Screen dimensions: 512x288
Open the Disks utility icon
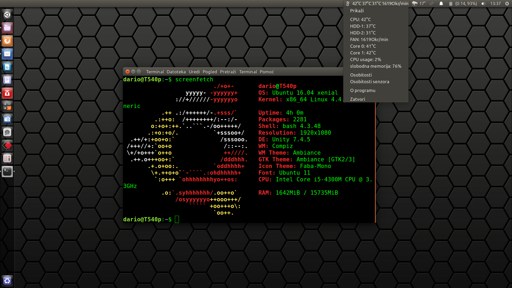pos(7,132)
